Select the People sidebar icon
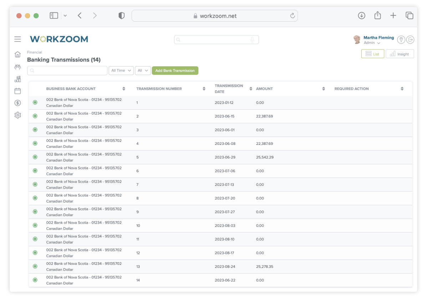This screenshot has height=299, width=428. (17, 67)
